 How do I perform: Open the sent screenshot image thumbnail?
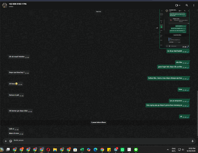point(175,29)
